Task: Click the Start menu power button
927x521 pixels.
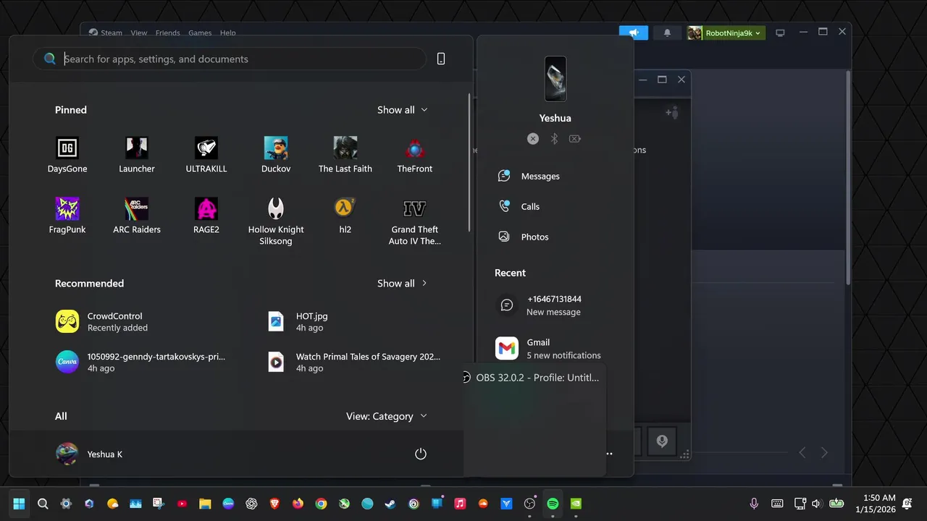Action: [x=421, y=454]
